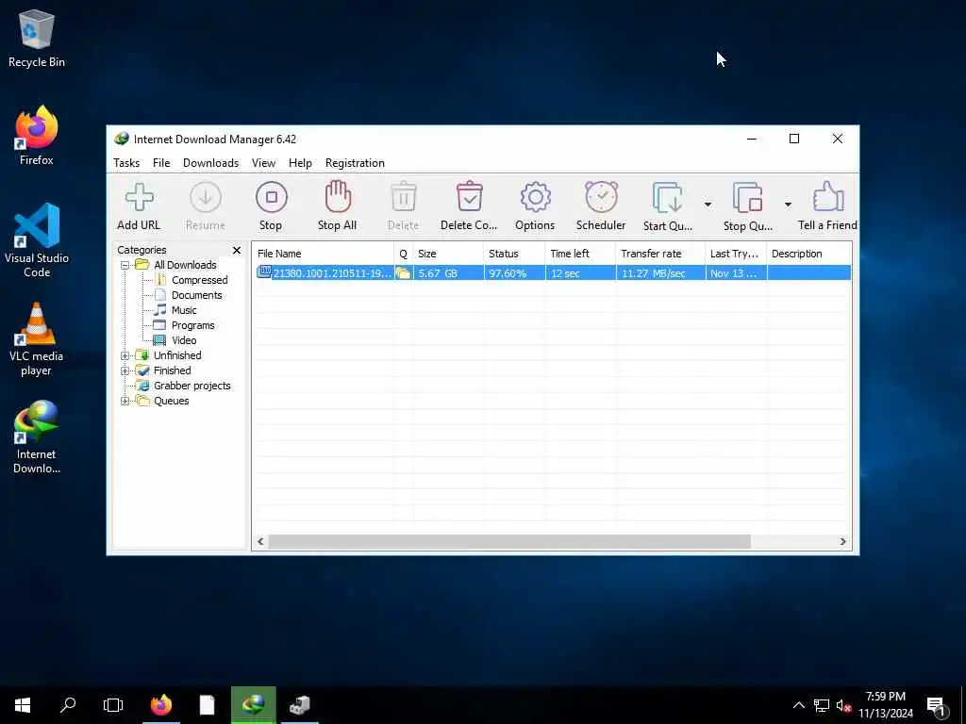Select All Downloads category
The height and width of the screenshot is (724, 966).
click(x=185, y=265)
